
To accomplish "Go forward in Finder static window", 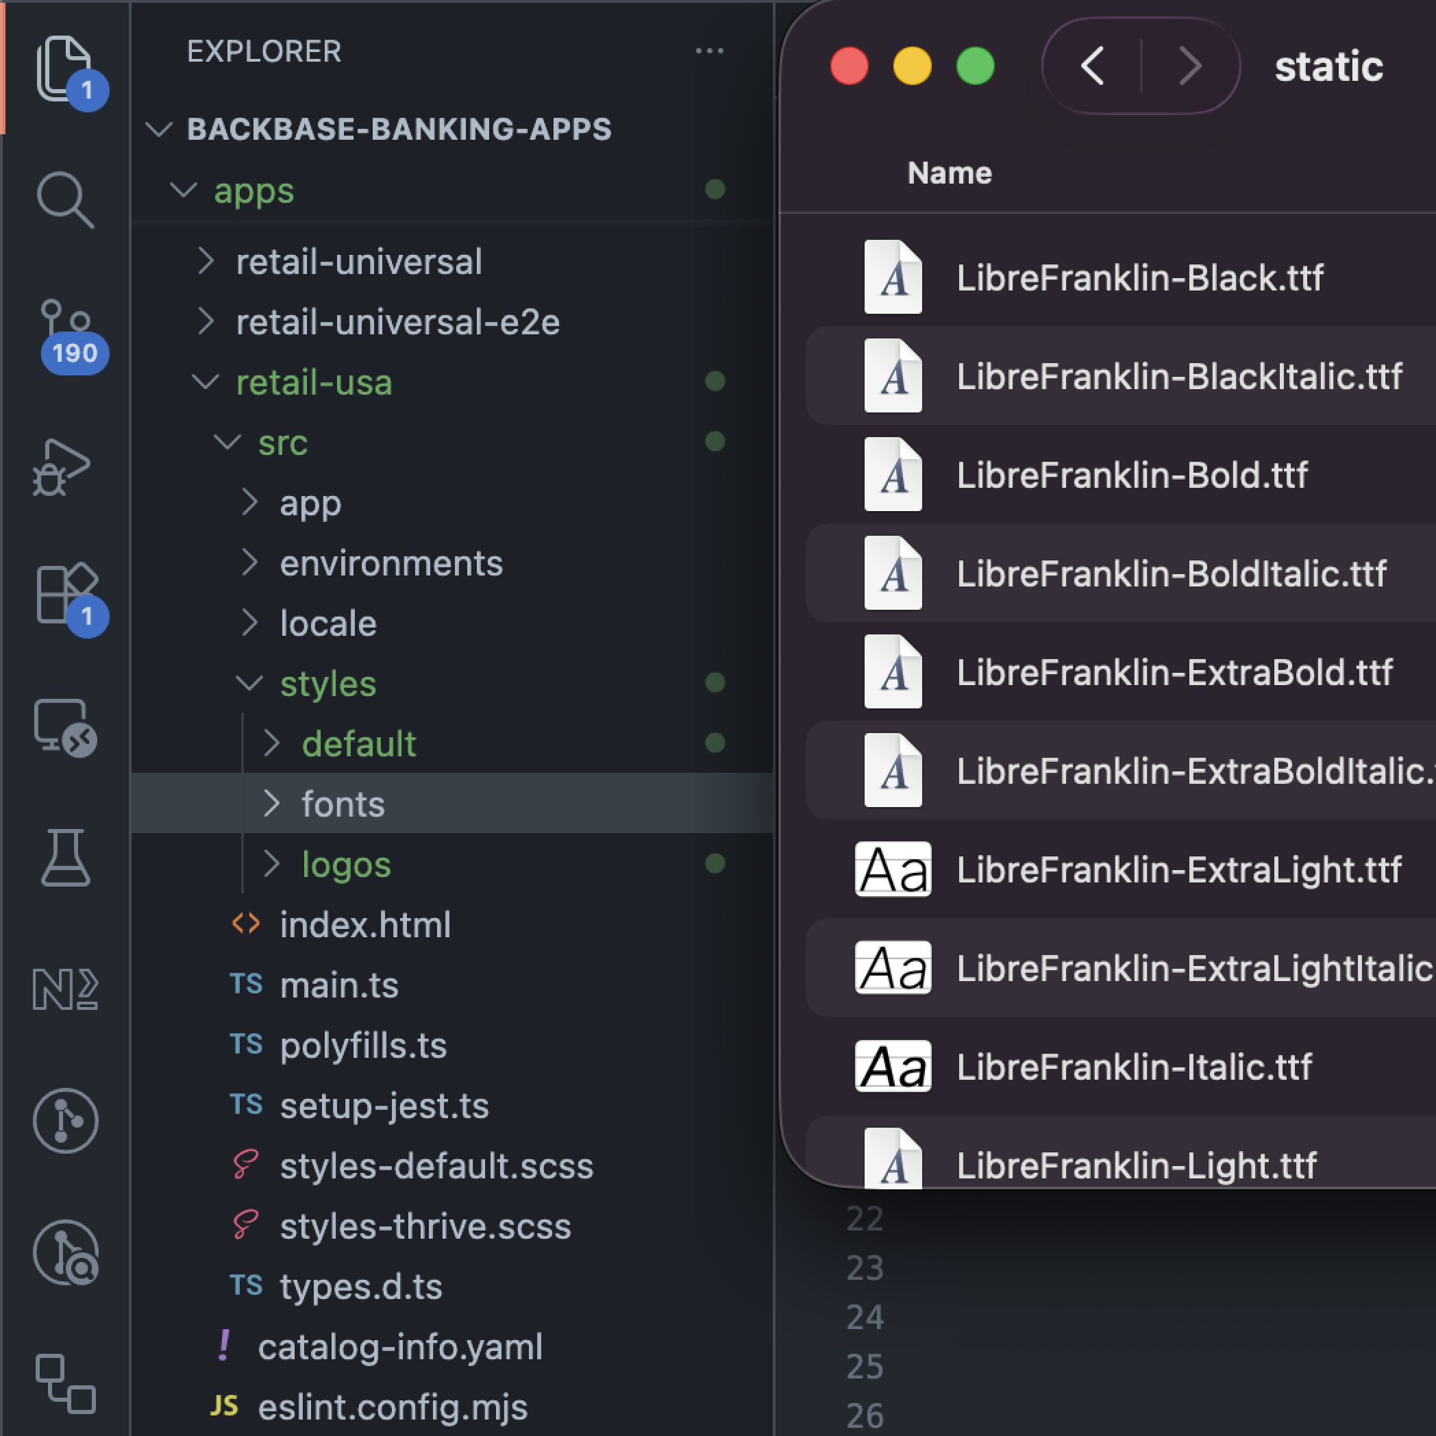I will pyautogui.click(x=1191, y=66).
